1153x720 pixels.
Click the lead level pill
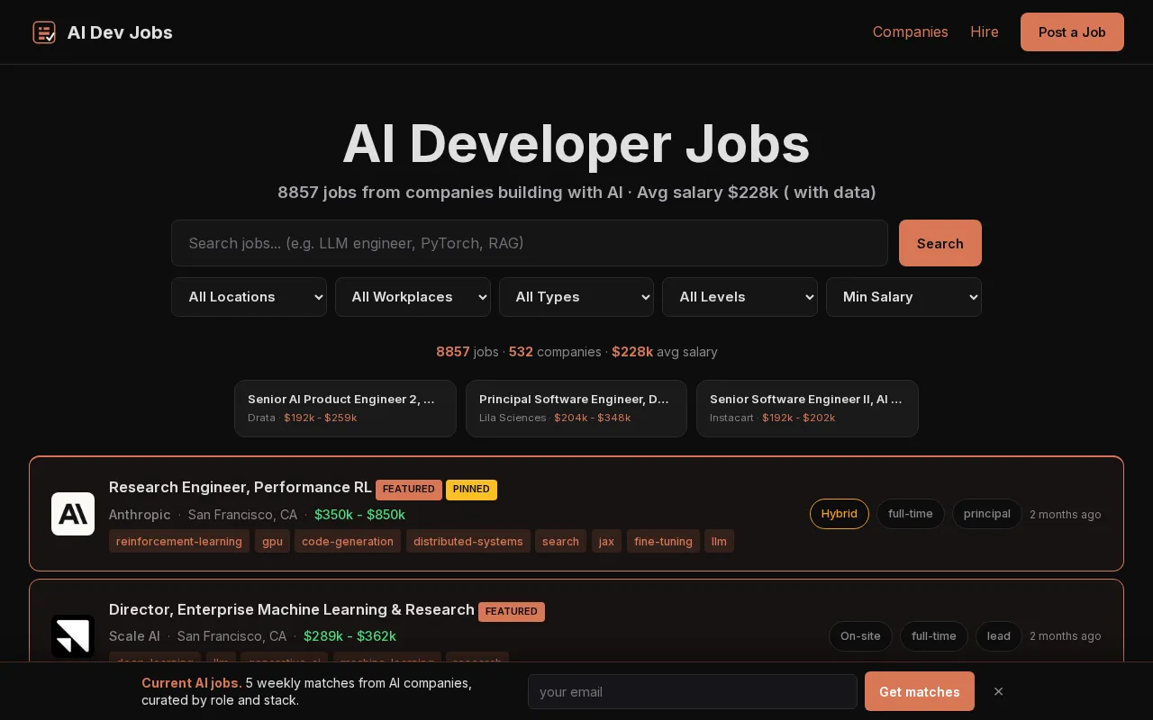[x=999, y=636]
